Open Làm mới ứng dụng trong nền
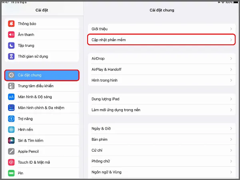 [162, 110]
